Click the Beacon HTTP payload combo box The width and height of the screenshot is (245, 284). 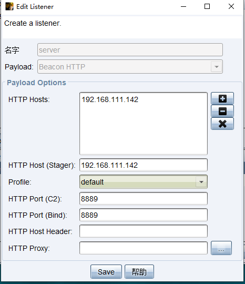(x=130, y=67)
